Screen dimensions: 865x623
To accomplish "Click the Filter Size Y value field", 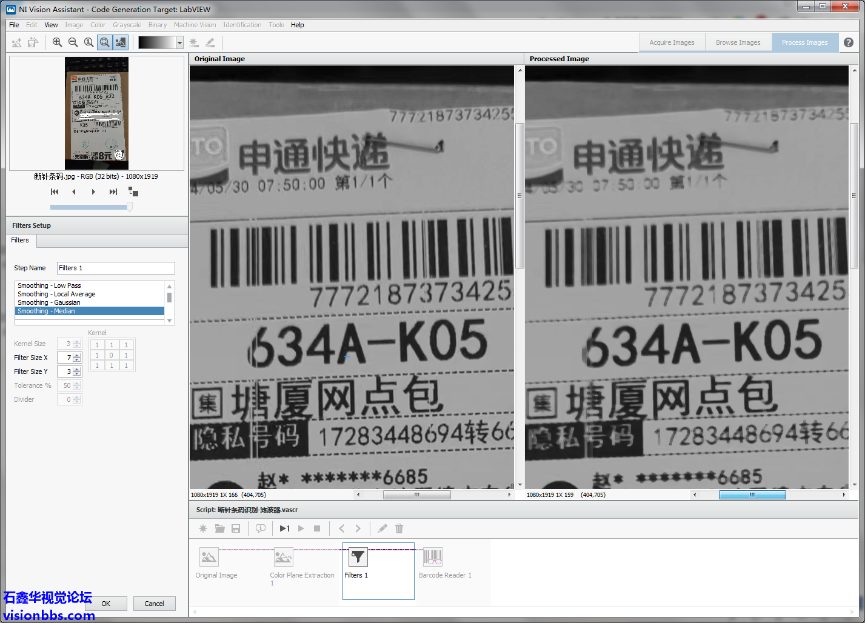I will (x=65, y=371).
